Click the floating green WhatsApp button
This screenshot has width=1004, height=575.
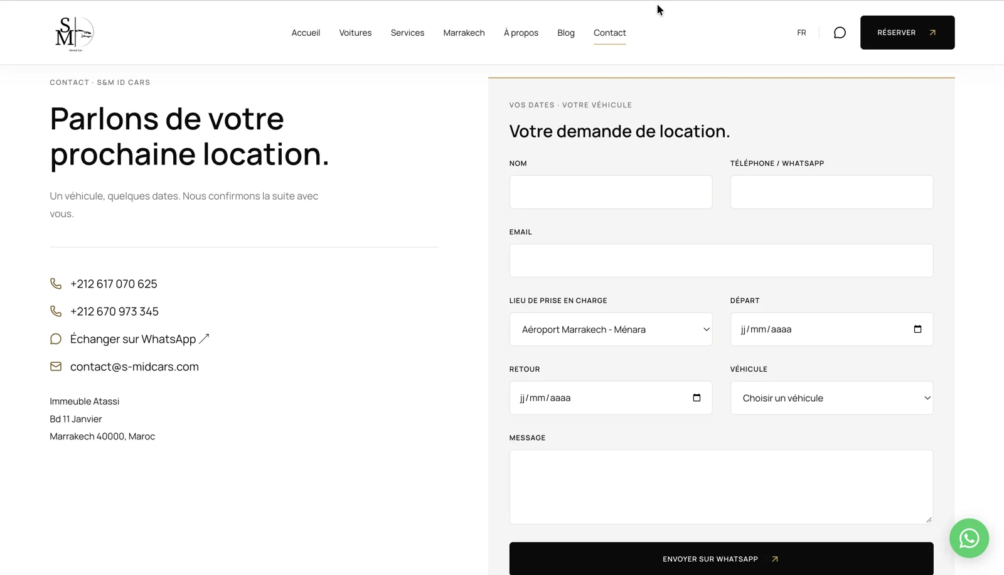coord(969,538)
